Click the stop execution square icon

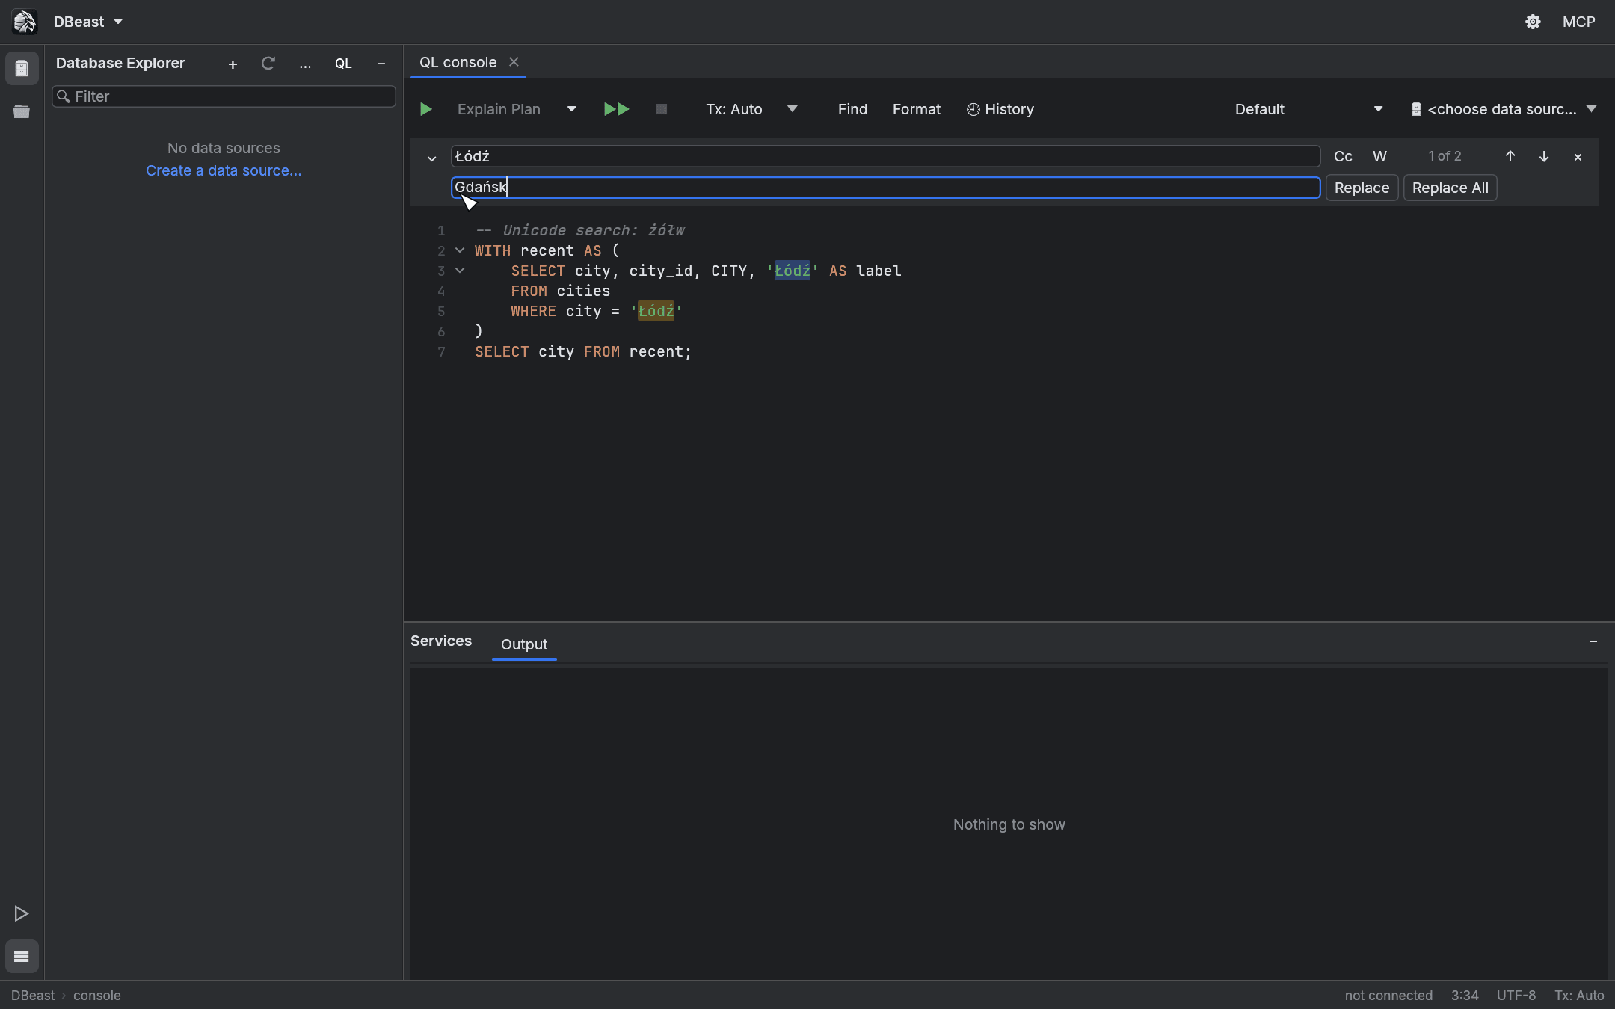click(662, 109)
